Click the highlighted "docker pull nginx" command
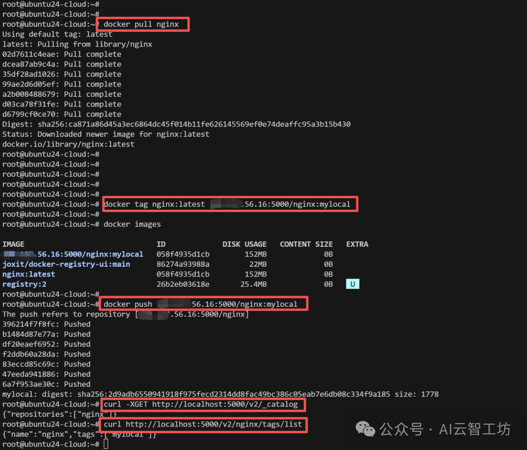This screenshot has height=450, width=527. 142,24
